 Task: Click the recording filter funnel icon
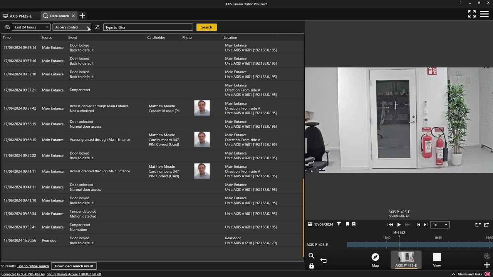pyautogui.click(x=339, y=224)
